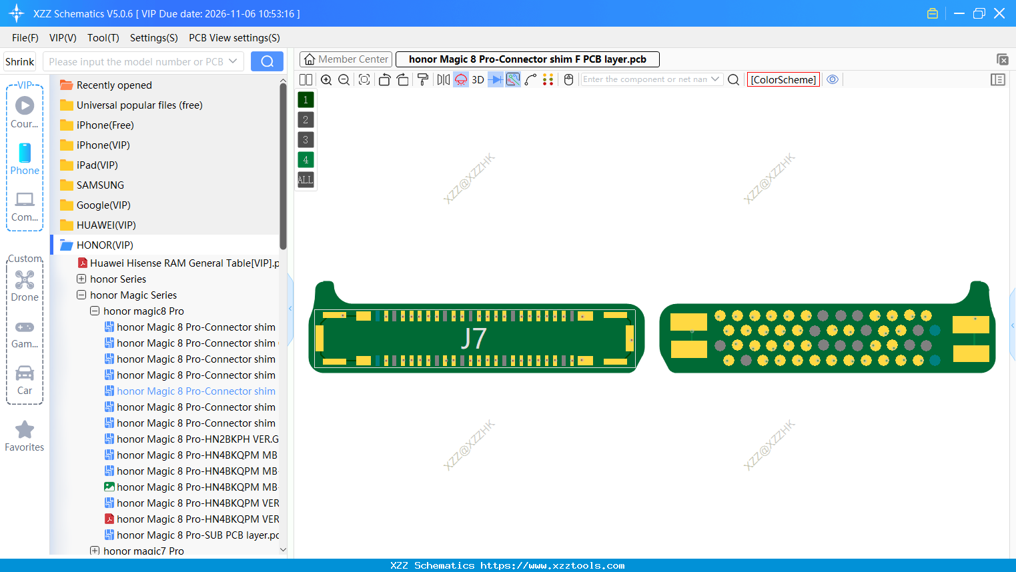
Task: Toggle the red highlight tool icon
Action: coord(461,79)
